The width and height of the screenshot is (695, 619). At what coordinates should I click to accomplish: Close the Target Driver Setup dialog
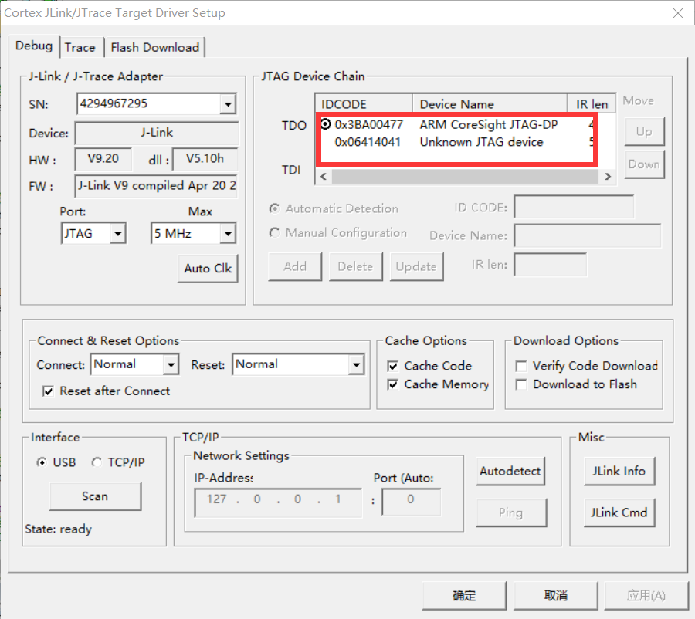pos(678,13)
